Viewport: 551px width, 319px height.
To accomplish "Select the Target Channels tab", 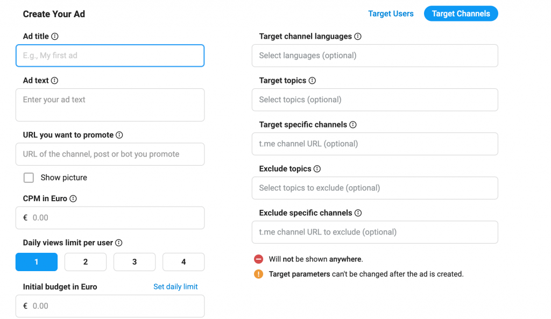I will (x=461, y=13).
